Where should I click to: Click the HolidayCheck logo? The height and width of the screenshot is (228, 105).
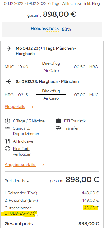tap(45, 29)
